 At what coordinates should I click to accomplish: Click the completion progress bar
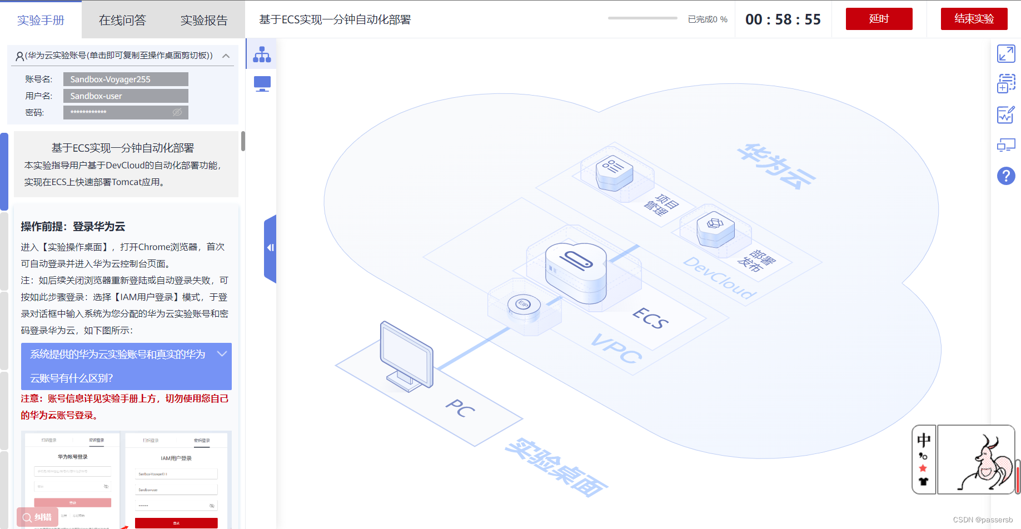[643, 18]
